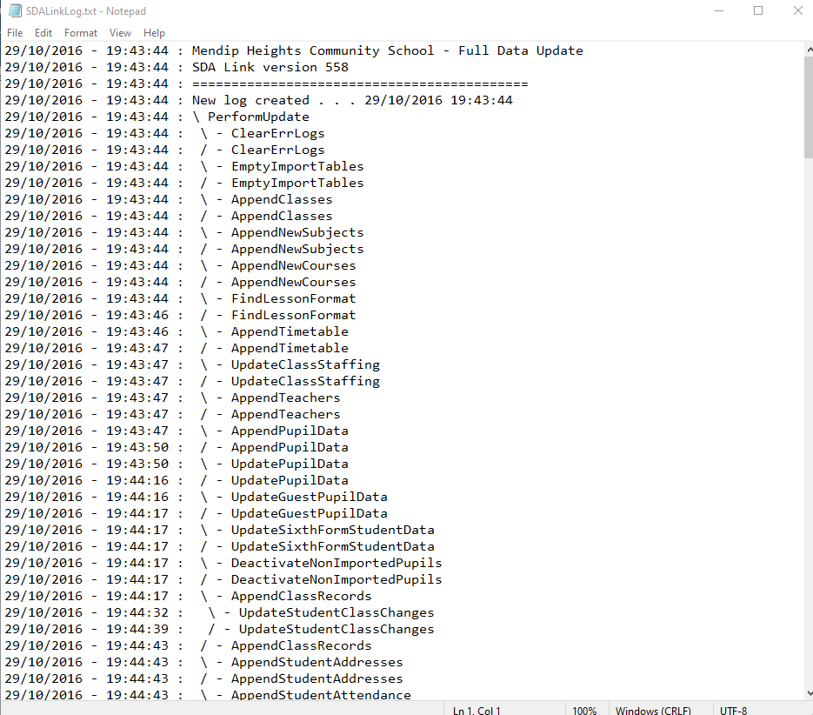
Task: Click 'AppendPupilData' on the 19:43:50 line
Action: [290, 447]
